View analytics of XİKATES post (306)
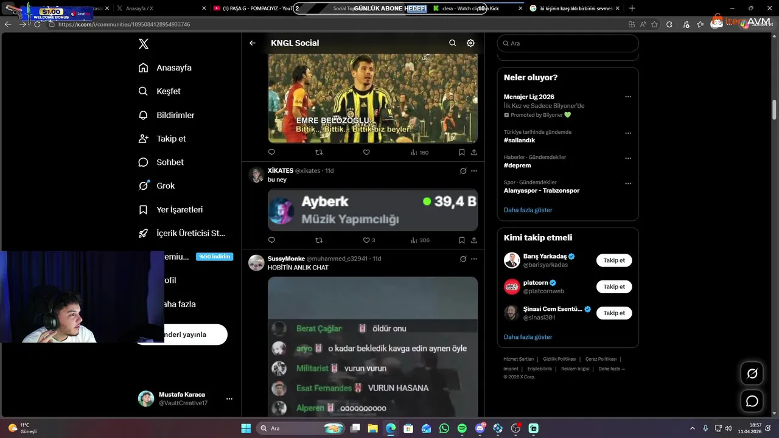Viewport: 779px width, 438px height. pos(420,240)
